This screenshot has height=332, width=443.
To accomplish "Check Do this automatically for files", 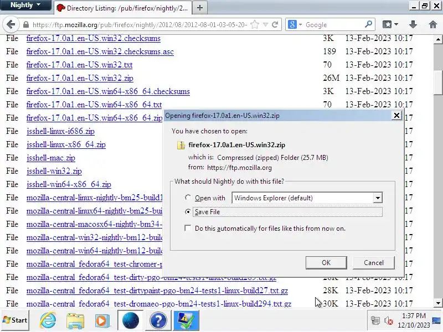I will [x=188, y=228].
